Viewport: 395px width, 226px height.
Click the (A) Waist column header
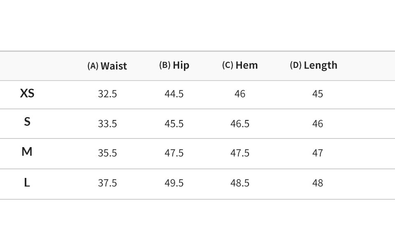point(107,66)
